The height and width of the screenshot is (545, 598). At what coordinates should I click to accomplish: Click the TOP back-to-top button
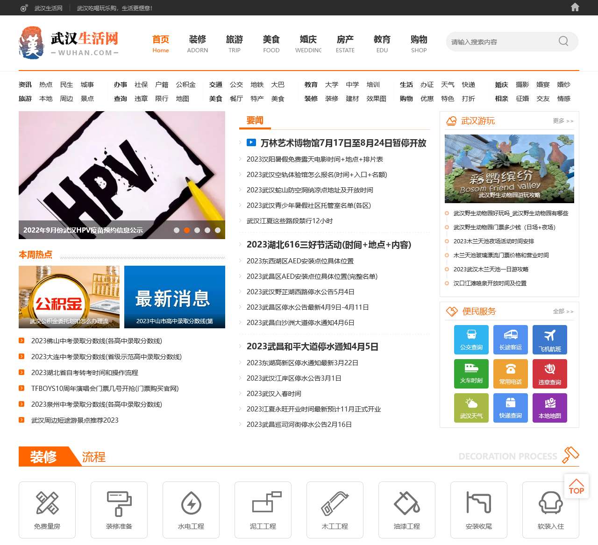pyautogui.click(x=576, y=486)
